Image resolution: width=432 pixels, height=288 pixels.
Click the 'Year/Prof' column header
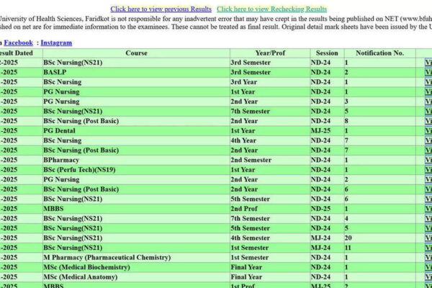(270, 53)
